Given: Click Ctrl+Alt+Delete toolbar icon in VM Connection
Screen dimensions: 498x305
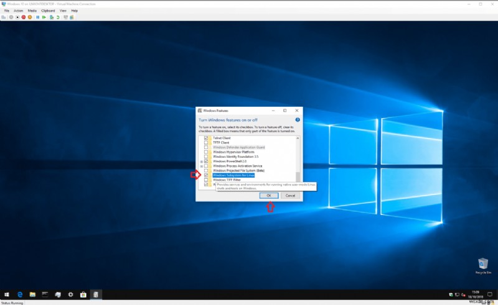Looking at the screenshot, I should coord(4,17).
